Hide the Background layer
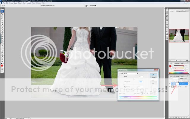 [170, 87]
